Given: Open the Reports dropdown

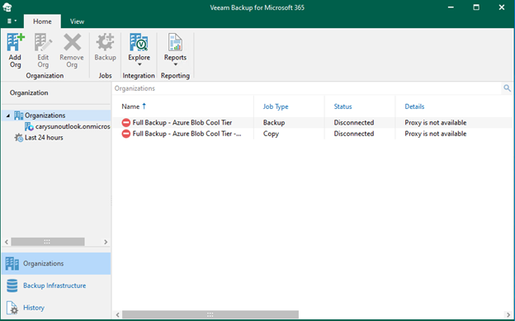Looking at the screenshot, I should (x=175, y=50).
